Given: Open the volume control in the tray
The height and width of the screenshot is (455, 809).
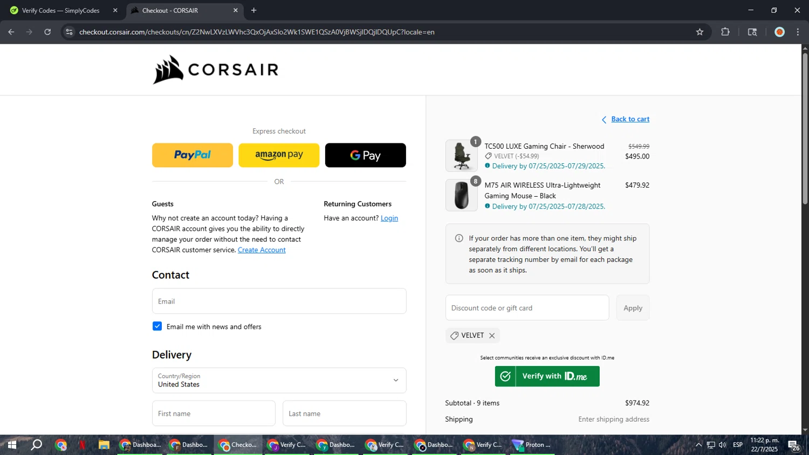Looking at the screenshot, I should (x=723, y=445).
